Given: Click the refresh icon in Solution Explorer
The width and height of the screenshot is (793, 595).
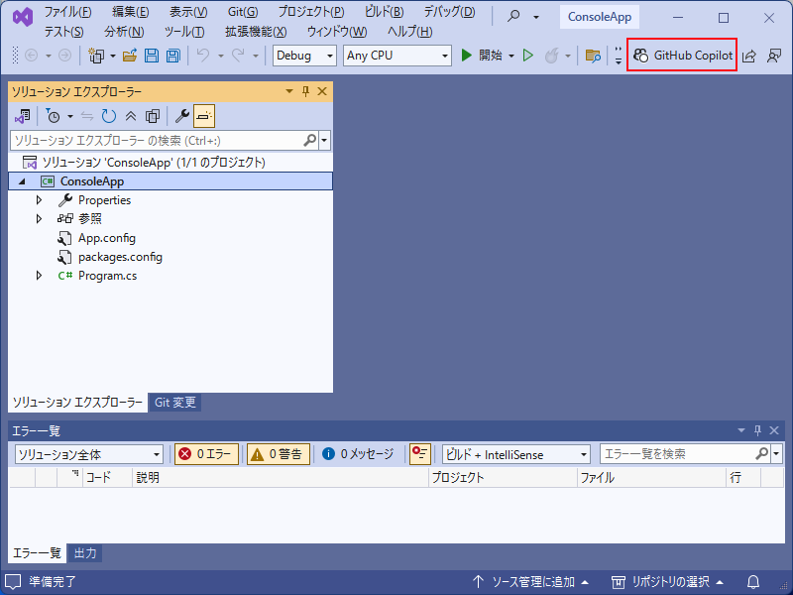Looking at the screenshot, I should (109, 116).
